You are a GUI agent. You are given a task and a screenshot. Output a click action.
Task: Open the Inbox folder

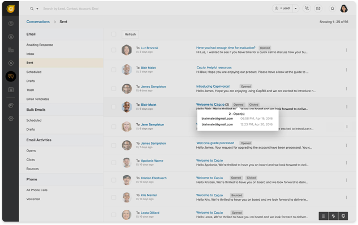click(x=30, y=54)
